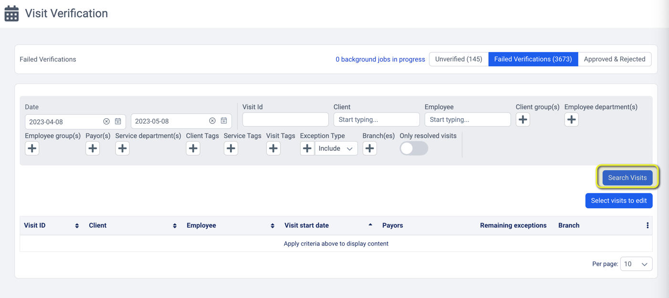Sort table by Client column
The image size is (669, 298).
coord(175,226)
